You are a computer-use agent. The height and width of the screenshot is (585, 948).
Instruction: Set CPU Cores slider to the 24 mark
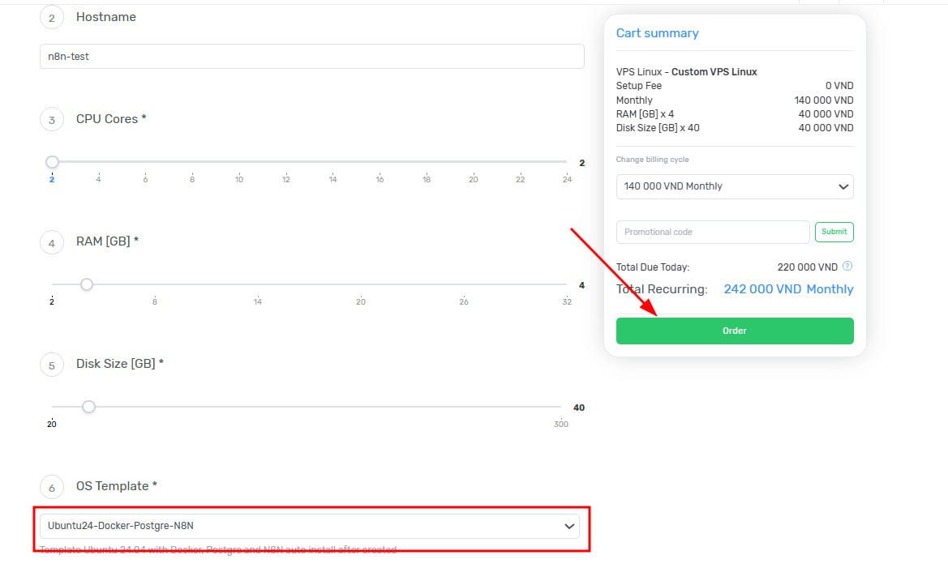(x=566, y=162)
